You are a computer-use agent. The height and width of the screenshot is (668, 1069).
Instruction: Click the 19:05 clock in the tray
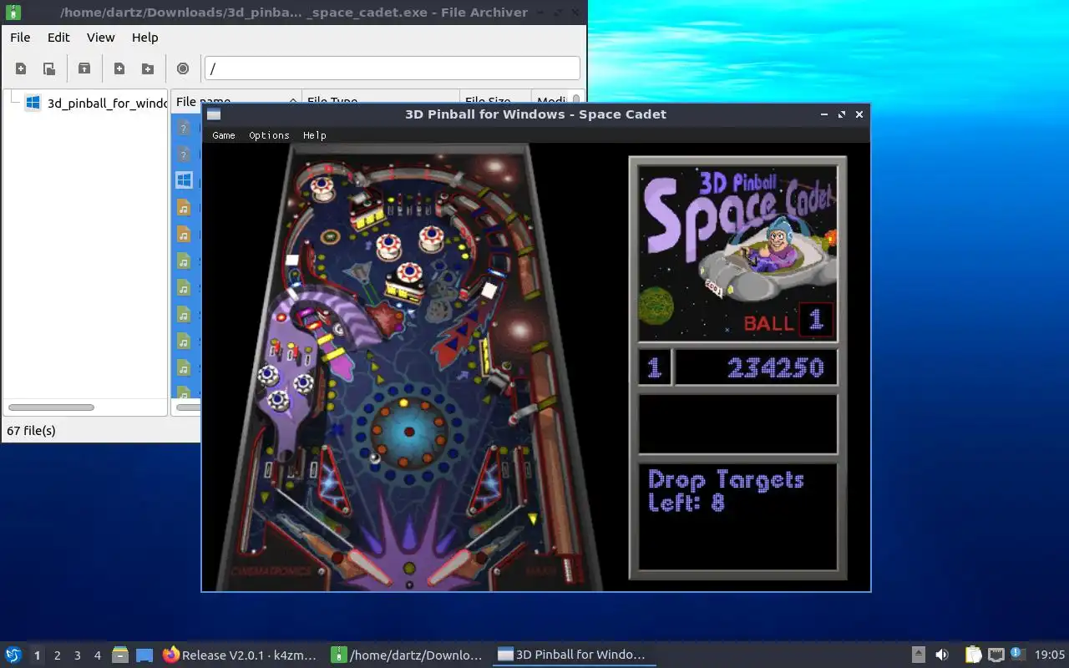(x=1050, y=655)
